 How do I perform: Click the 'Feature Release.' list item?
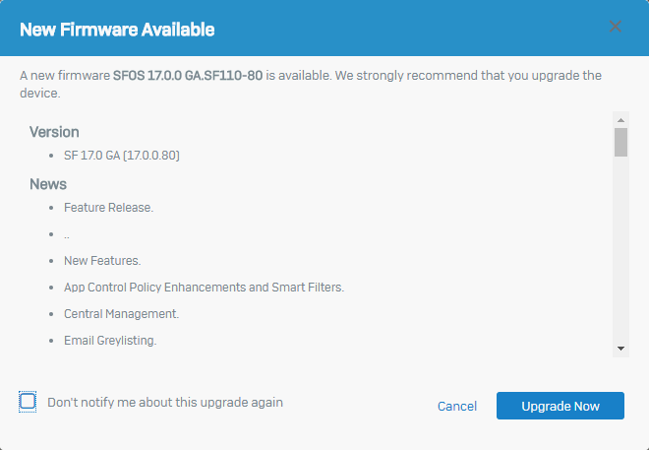pyautogui.click(x=108, y=208)
